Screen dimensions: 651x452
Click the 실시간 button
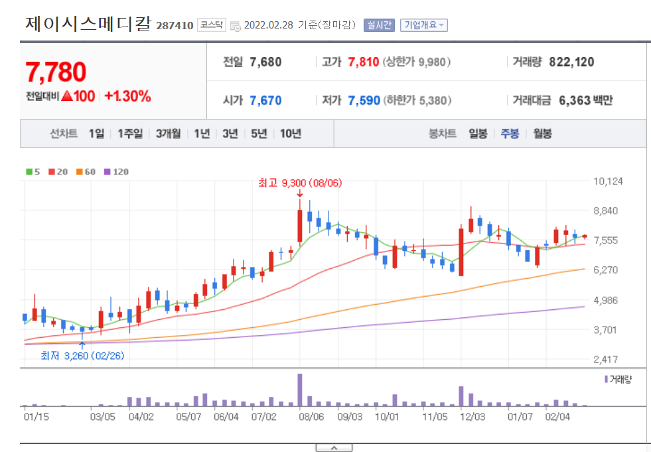coord(379,25)
